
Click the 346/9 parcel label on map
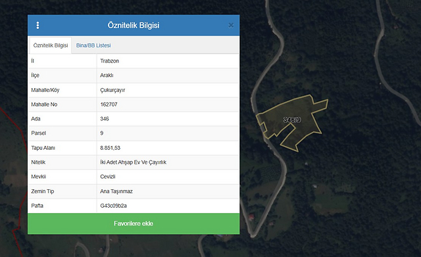[x=292, y=120]
